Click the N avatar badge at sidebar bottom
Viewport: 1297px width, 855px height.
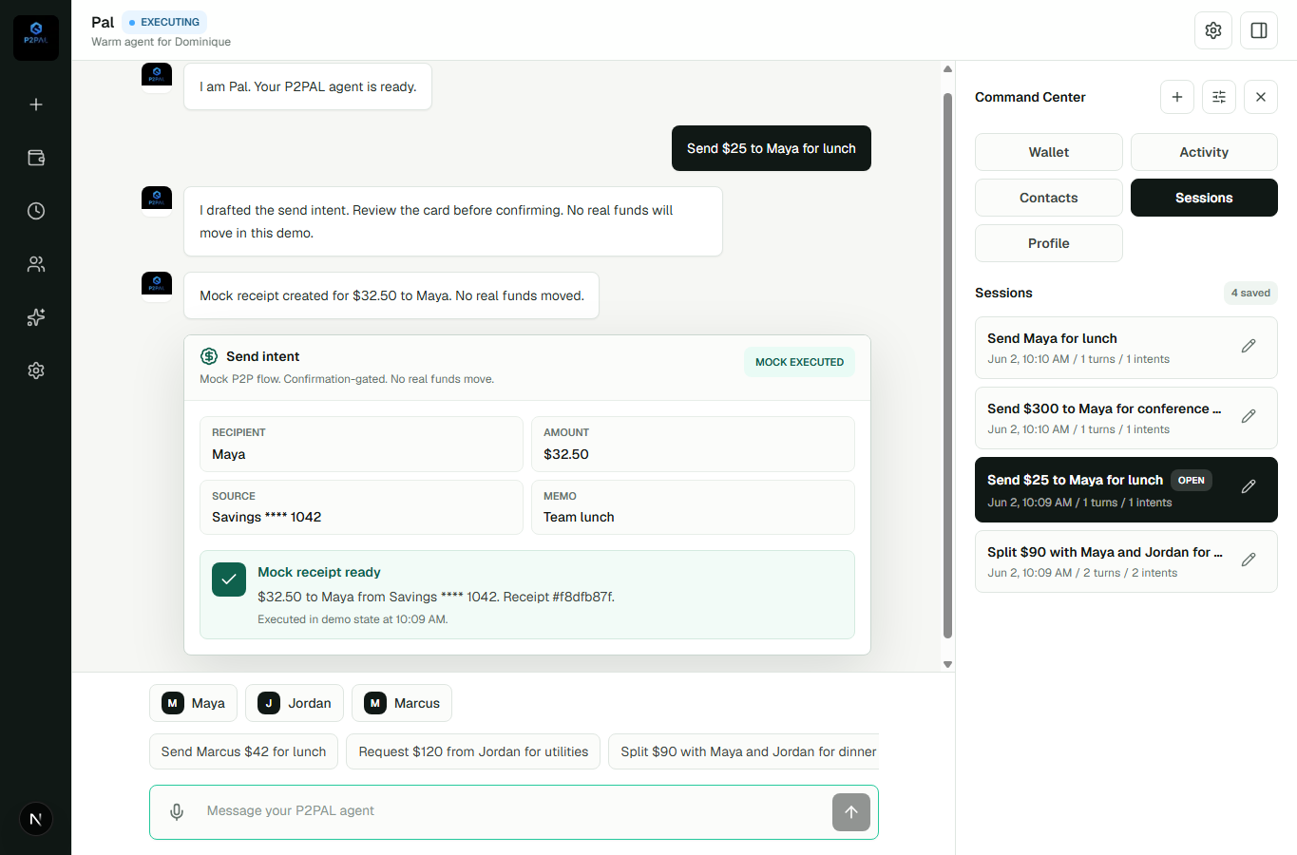click(36, 819)
